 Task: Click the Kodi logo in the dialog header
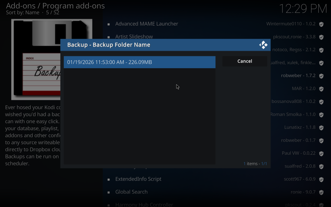(x=263, y=45)
